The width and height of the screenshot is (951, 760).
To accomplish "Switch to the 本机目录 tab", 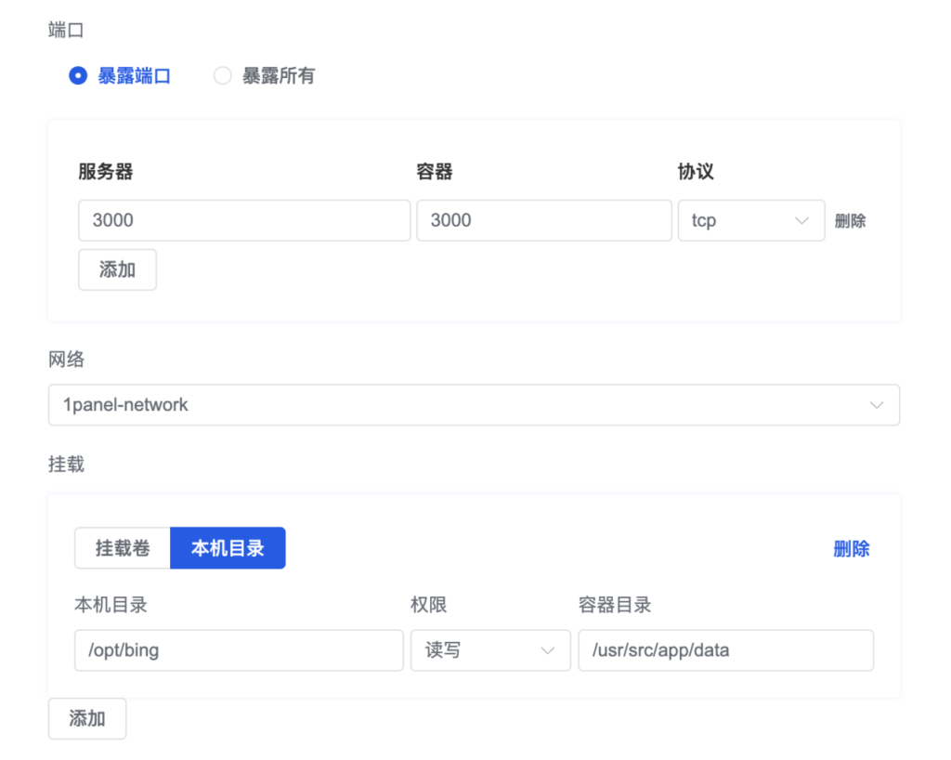I will [x=228, y=548].
